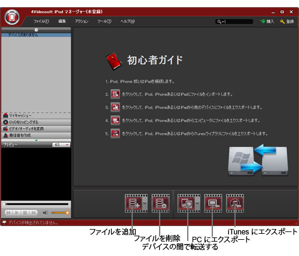This screenshot has width=299, height=256.
Task: Open the ヘルプ(H) menu
Action: point(127,21)
